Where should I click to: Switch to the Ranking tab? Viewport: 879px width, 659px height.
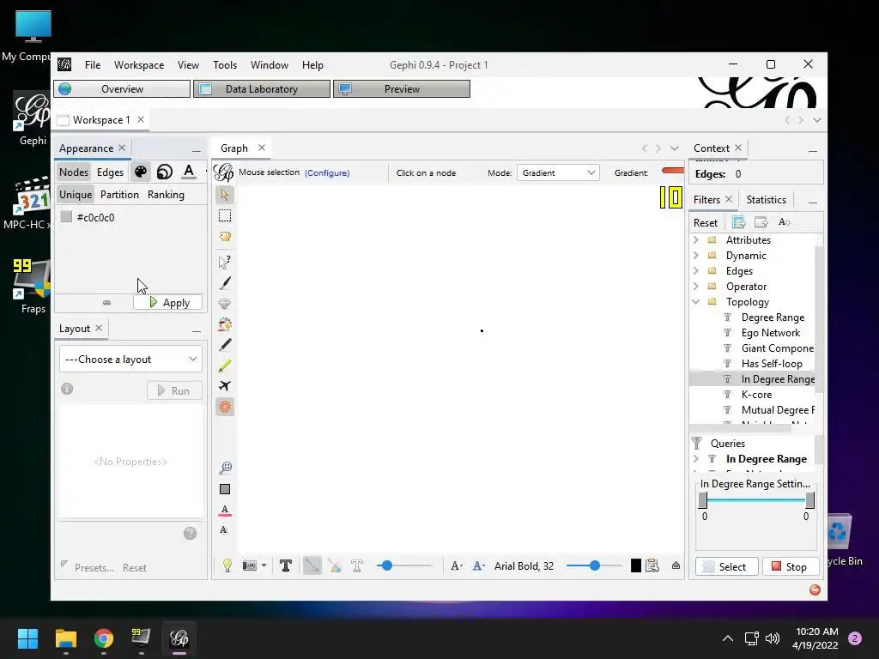[x=166, y=195]
